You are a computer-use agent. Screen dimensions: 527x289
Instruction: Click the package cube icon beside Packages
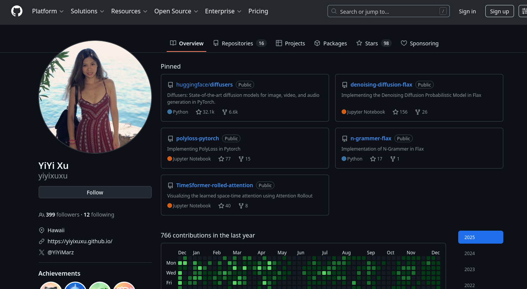click(317, 43)
